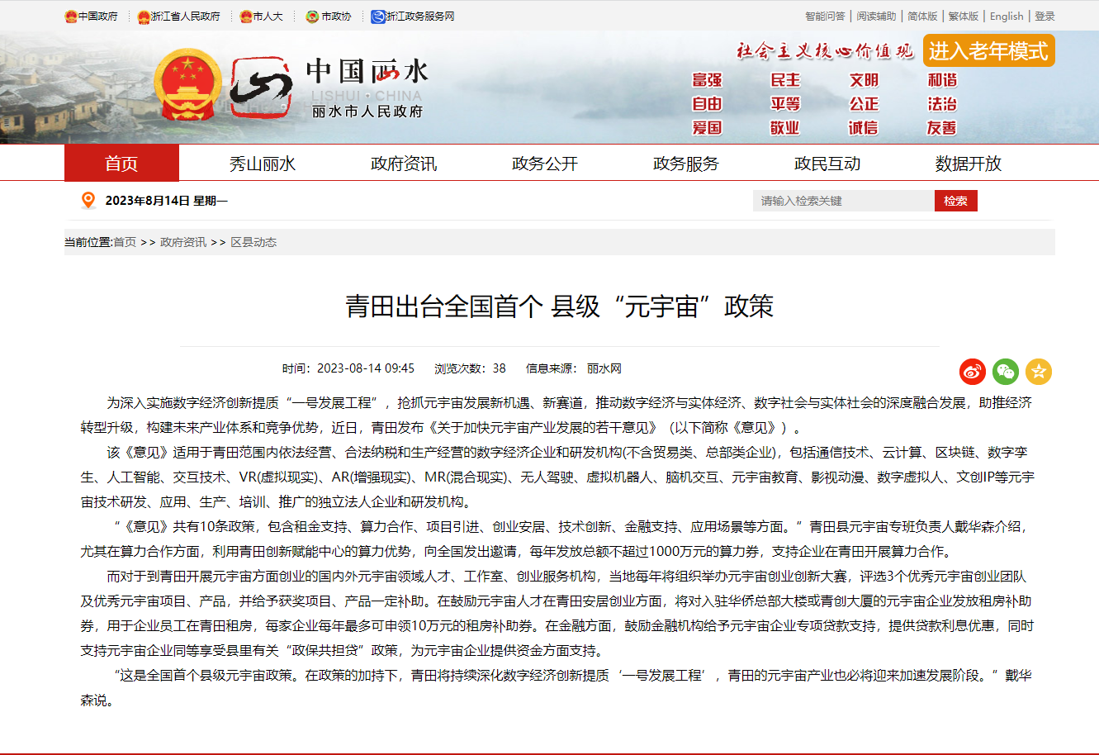Click 区县动态 in the breadcrumb
This screenshot has width=1099, height=755.
(253, 242)
